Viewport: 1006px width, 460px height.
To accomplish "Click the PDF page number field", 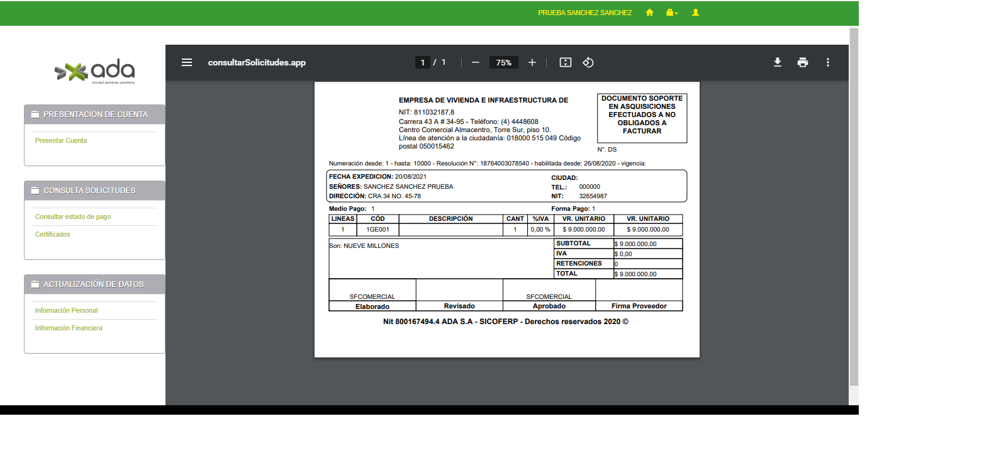I will tap(422, 62).
